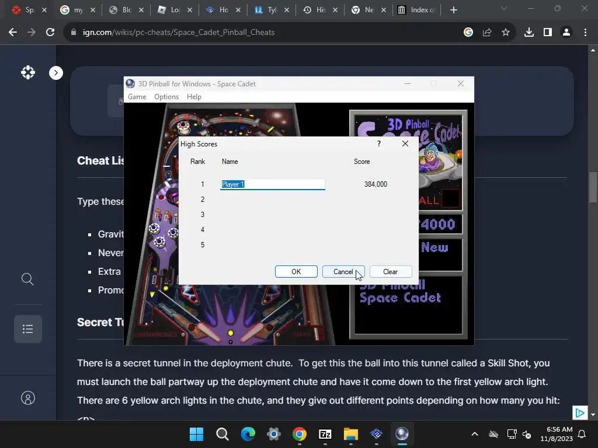Open Chrome from taskbar
598x448 pixels.
tap(300, 434)
